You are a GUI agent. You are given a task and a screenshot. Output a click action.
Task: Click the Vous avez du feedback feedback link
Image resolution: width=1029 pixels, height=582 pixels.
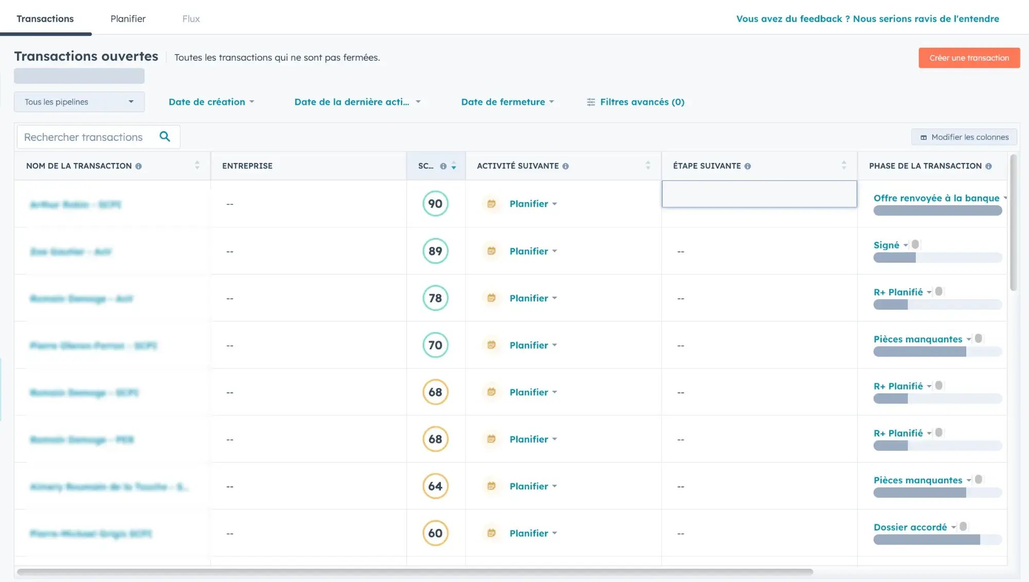[x=868, y=19]
